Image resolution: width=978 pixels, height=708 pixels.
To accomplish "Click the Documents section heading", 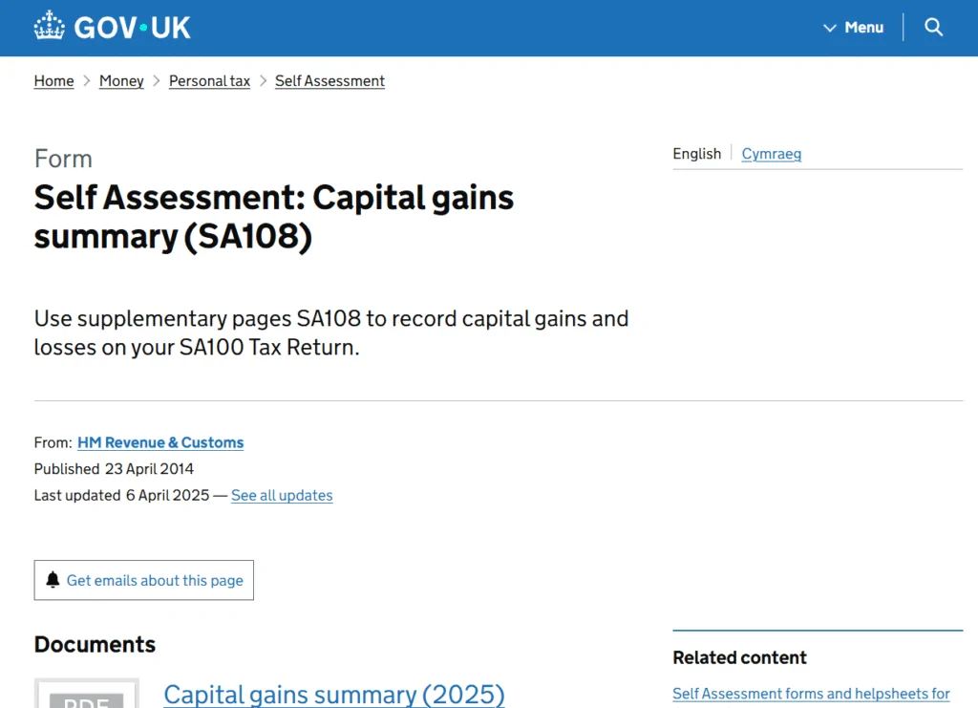I will 95,644.
